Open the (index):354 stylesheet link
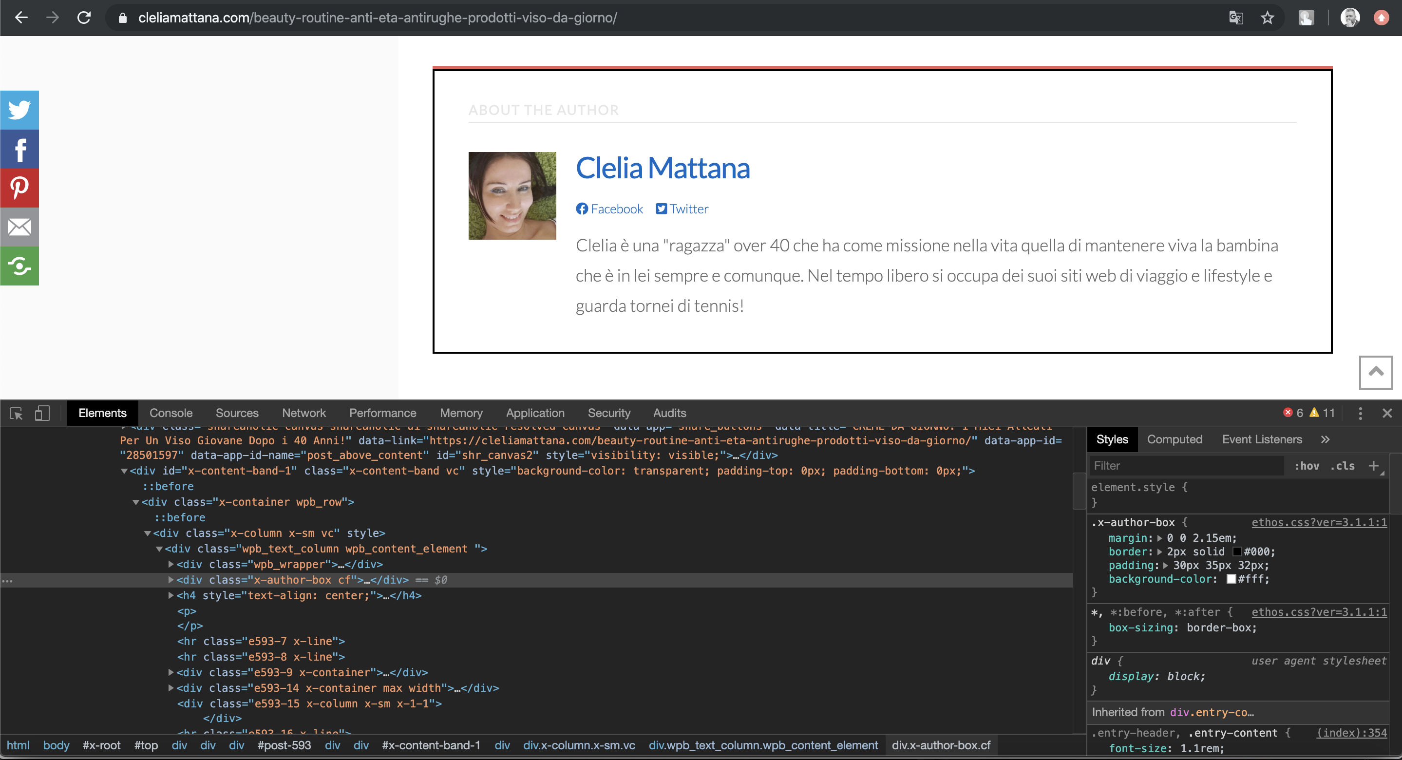Viewport: 1402px width, 760px height. (x=1352, y=733)
